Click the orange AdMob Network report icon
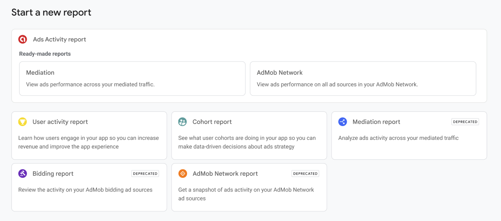The height and width of the screenshot is (221, 501). (x=183, y=173)
